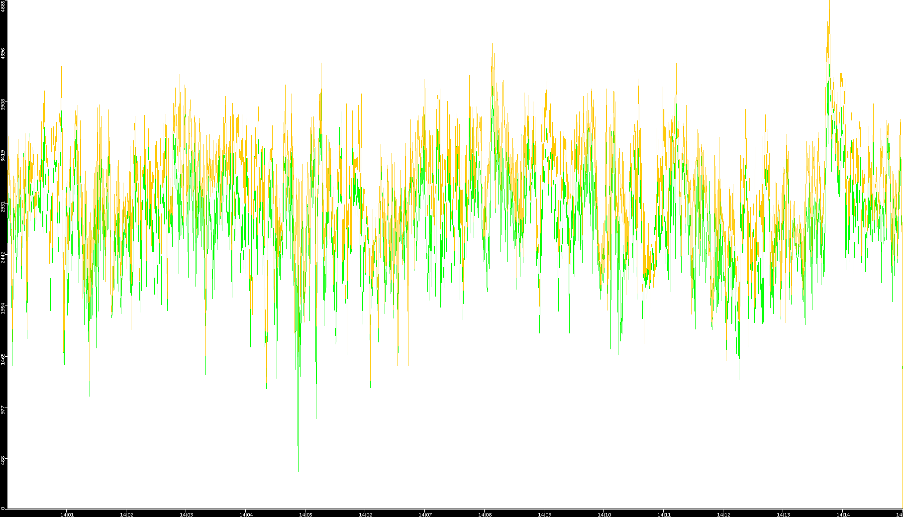This screenshot has height=517, width=903.
Task: Click the 488 label on the vertical axis
Action: (x=3, y=461)
